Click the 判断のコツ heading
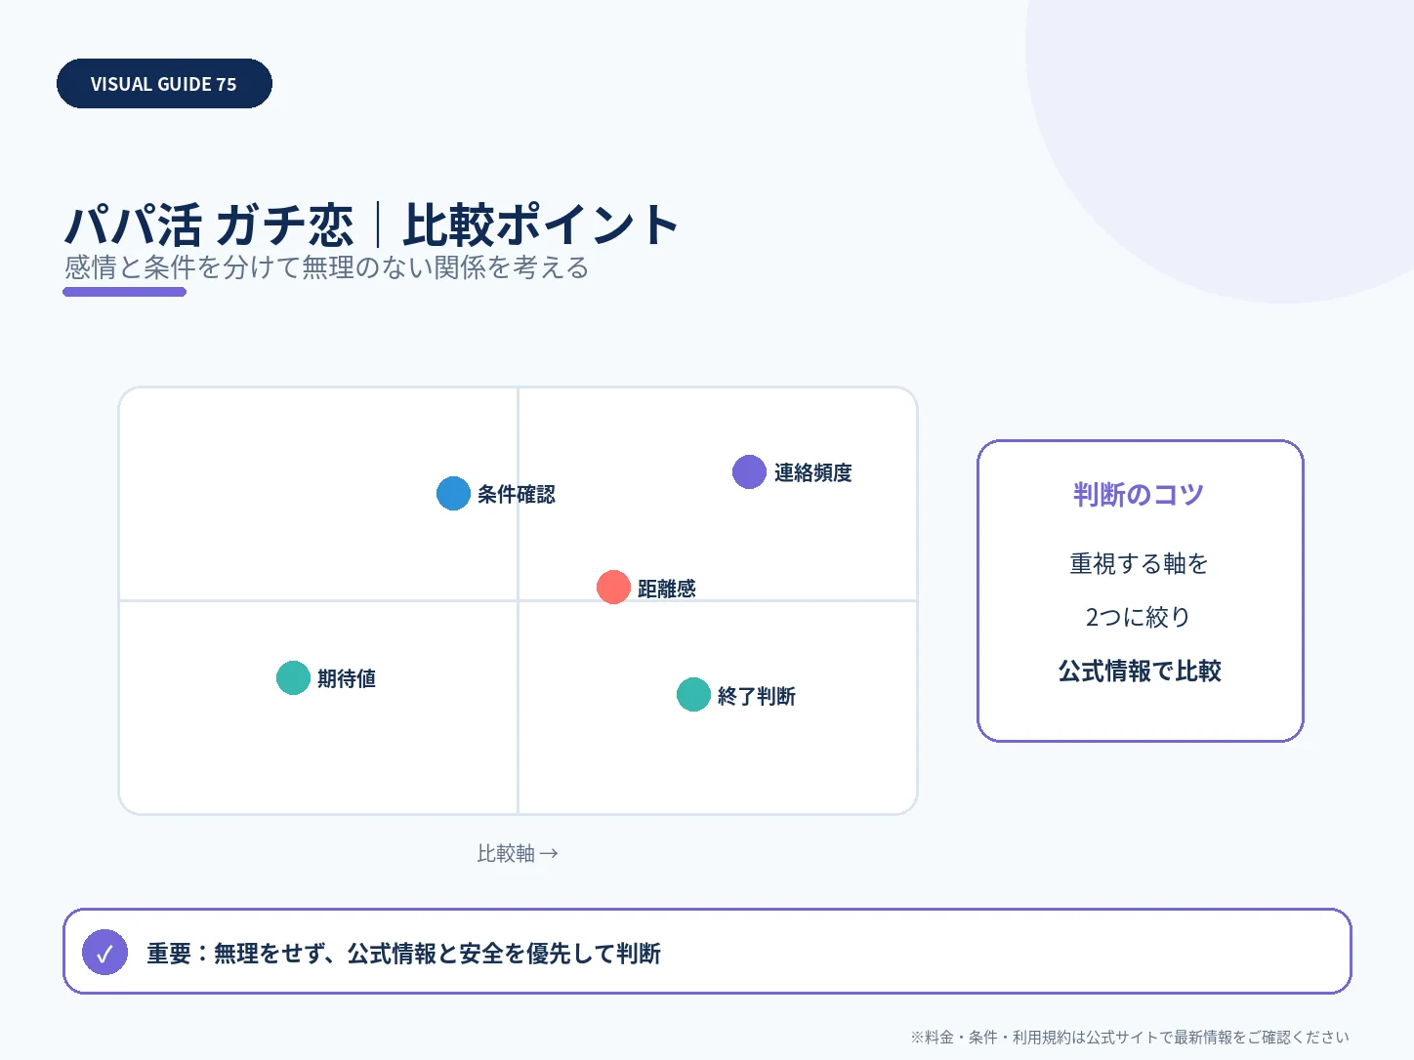Screen dimensions: 1414x1060 [1139, 495]
